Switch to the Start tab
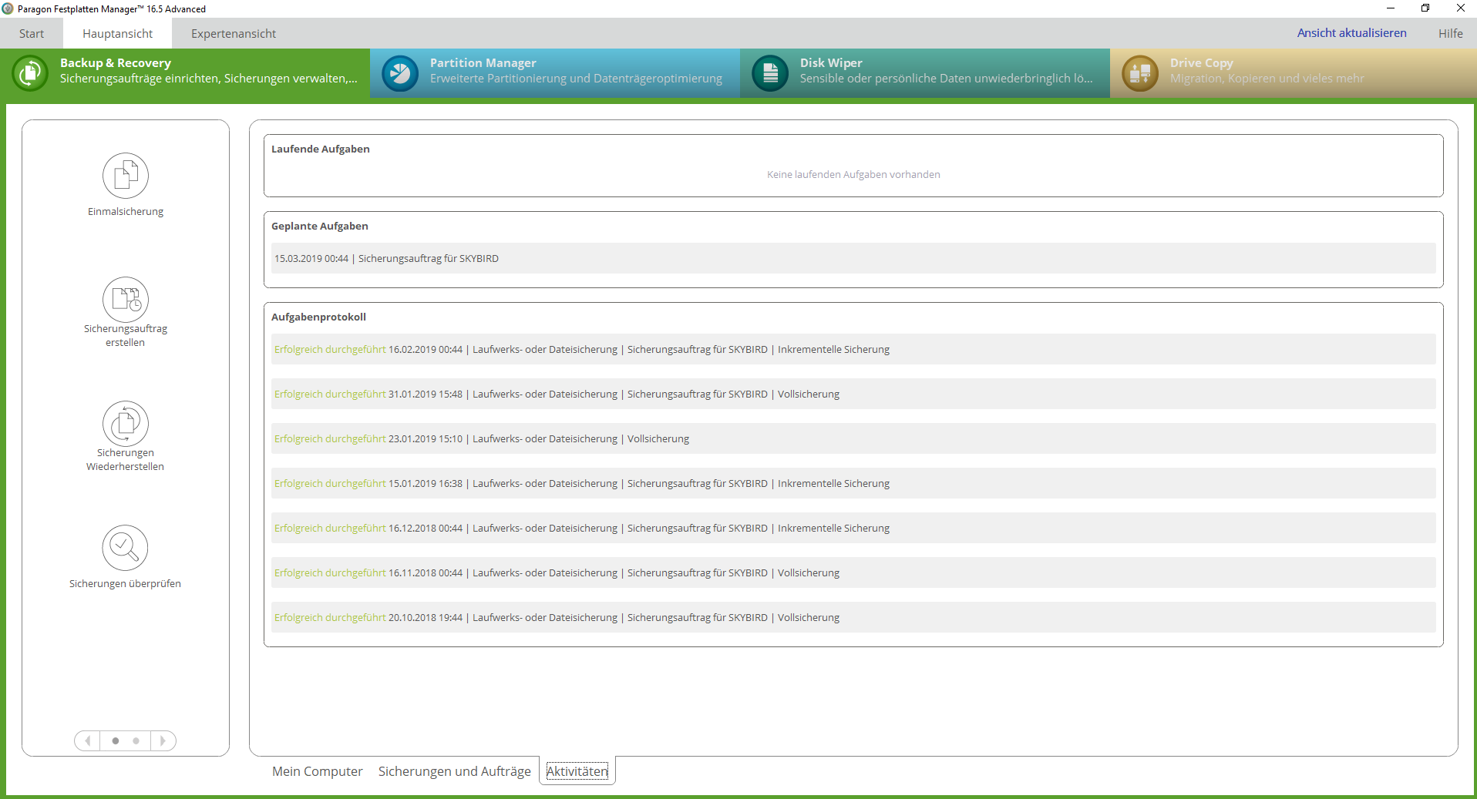Viewport: 1477px width, 799px height. (32, 33)
